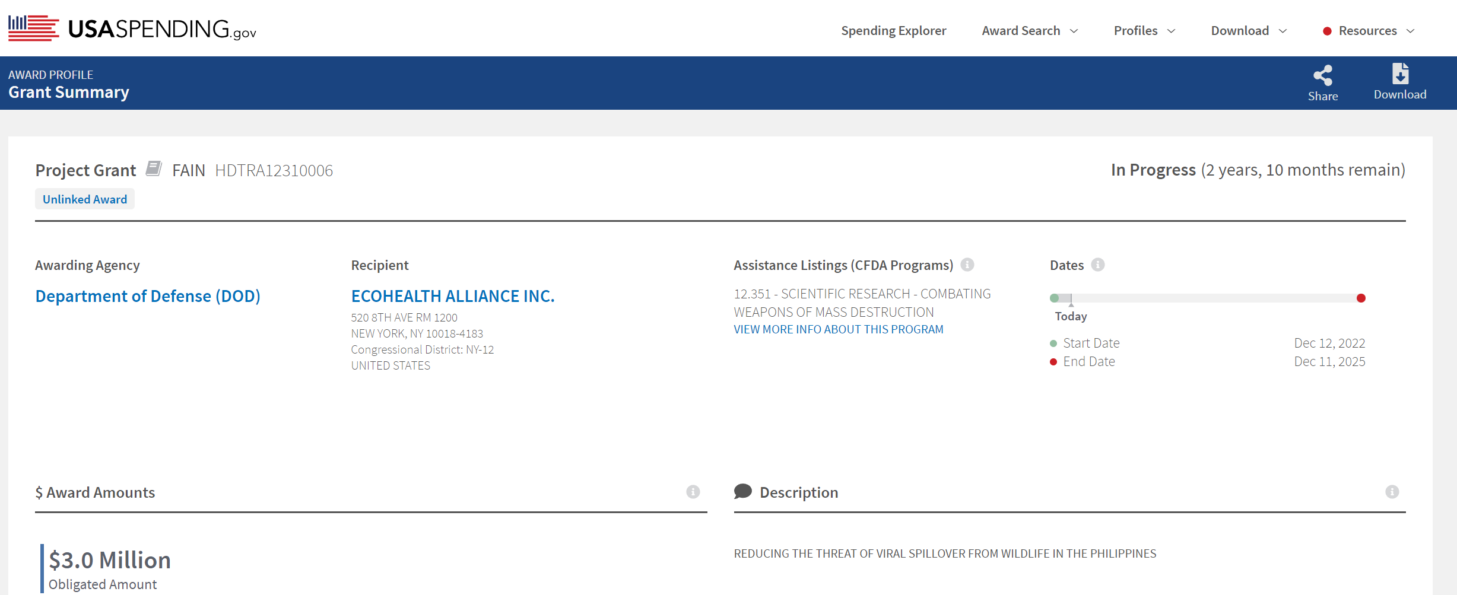Viewport: 1457px width, 595px height.
Task: Open the Resources menu label
Action: coord(1368,31)
